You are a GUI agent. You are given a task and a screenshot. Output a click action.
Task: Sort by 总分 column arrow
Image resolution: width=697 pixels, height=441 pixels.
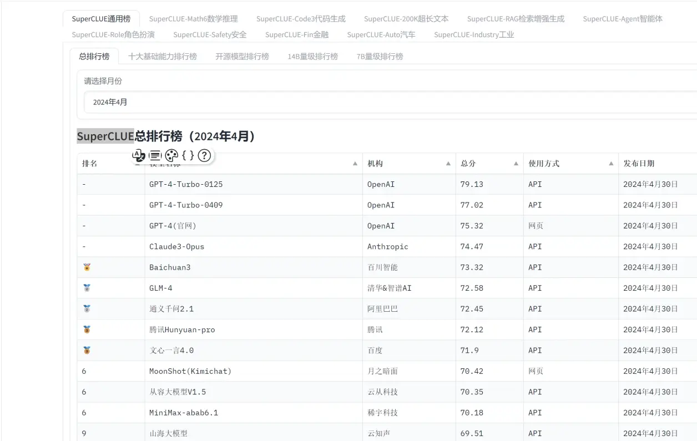(516, 164)
